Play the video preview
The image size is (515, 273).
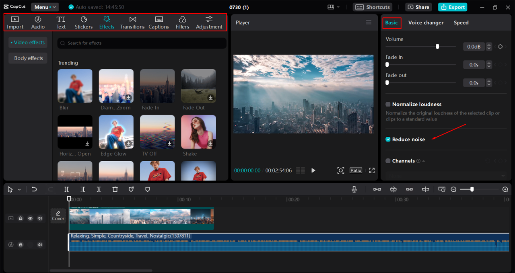pyautogui.click(x=313, y=170)
